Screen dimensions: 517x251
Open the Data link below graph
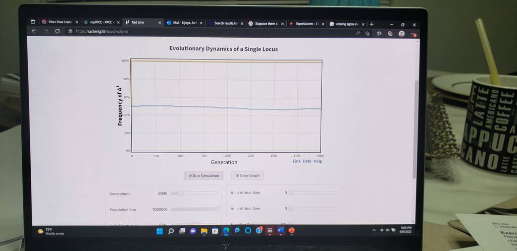pyautogui.click(x=307, y=161)
